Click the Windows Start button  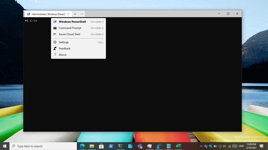pyautogui.click(x=5, y=146)
